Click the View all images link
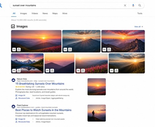Image resolution: width=155 pixels, height=127 pixels. (138, 27)
